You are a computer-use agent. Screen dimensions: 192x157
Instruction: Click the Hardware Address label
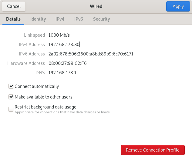26,63
